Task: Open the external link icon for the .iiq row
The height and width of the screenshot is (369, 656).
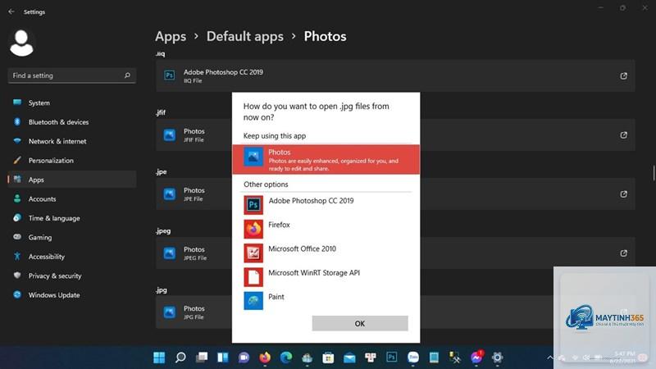Action: point(623,75)
